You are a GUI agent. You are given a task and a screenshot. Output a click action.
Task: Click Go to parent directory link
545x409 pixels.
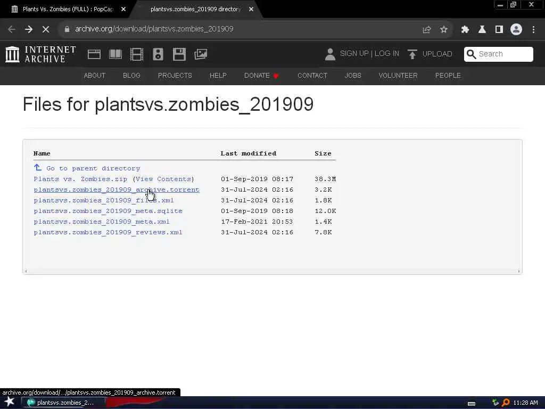[x=93, y=168]
